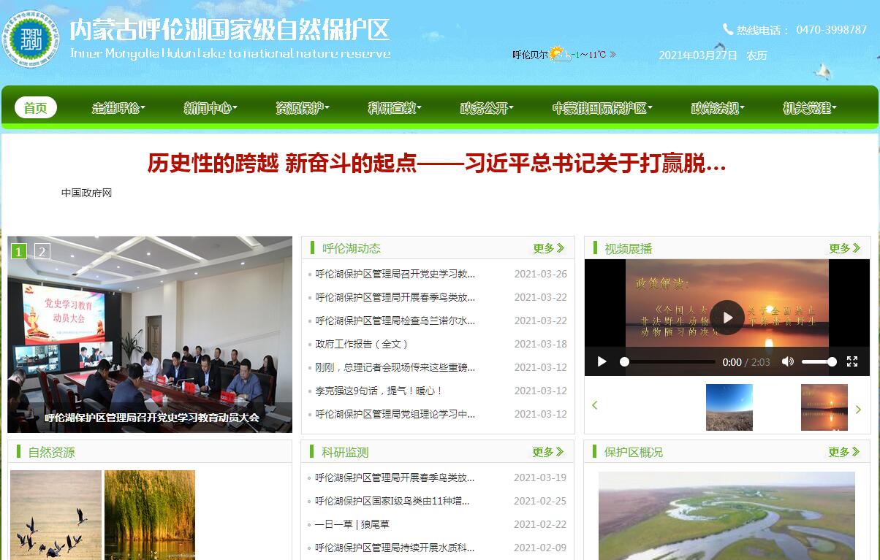Open the 呼伦湖动态 section heading
The height and width of the screenshot is (560, 880).
tap(352, 248)
